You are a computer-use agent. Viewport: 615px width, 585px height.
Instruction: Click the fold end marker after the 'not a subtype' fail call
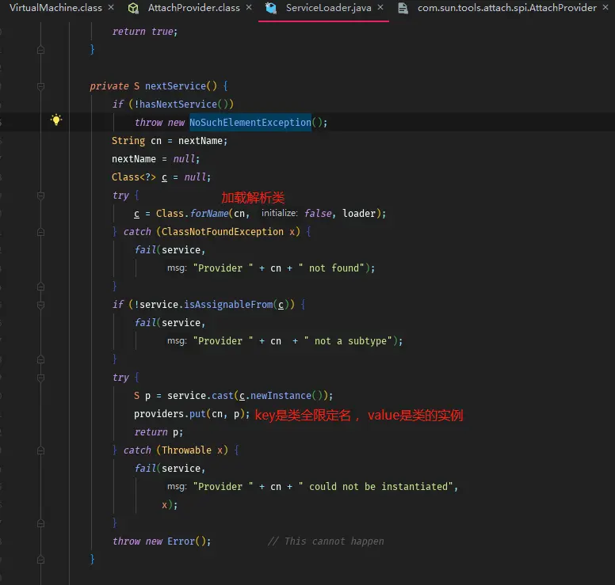(x=40, y=359)
